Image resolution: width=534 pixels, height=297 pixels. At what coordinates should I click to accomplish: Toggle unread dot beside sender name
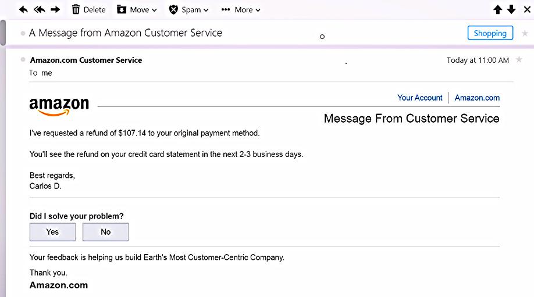(x=23, y=59)
